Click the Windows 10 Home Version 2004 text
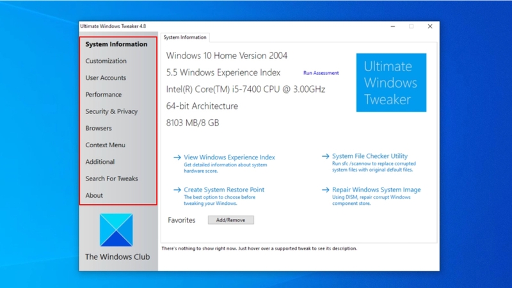The image size is (512, 288). (227, 56)
